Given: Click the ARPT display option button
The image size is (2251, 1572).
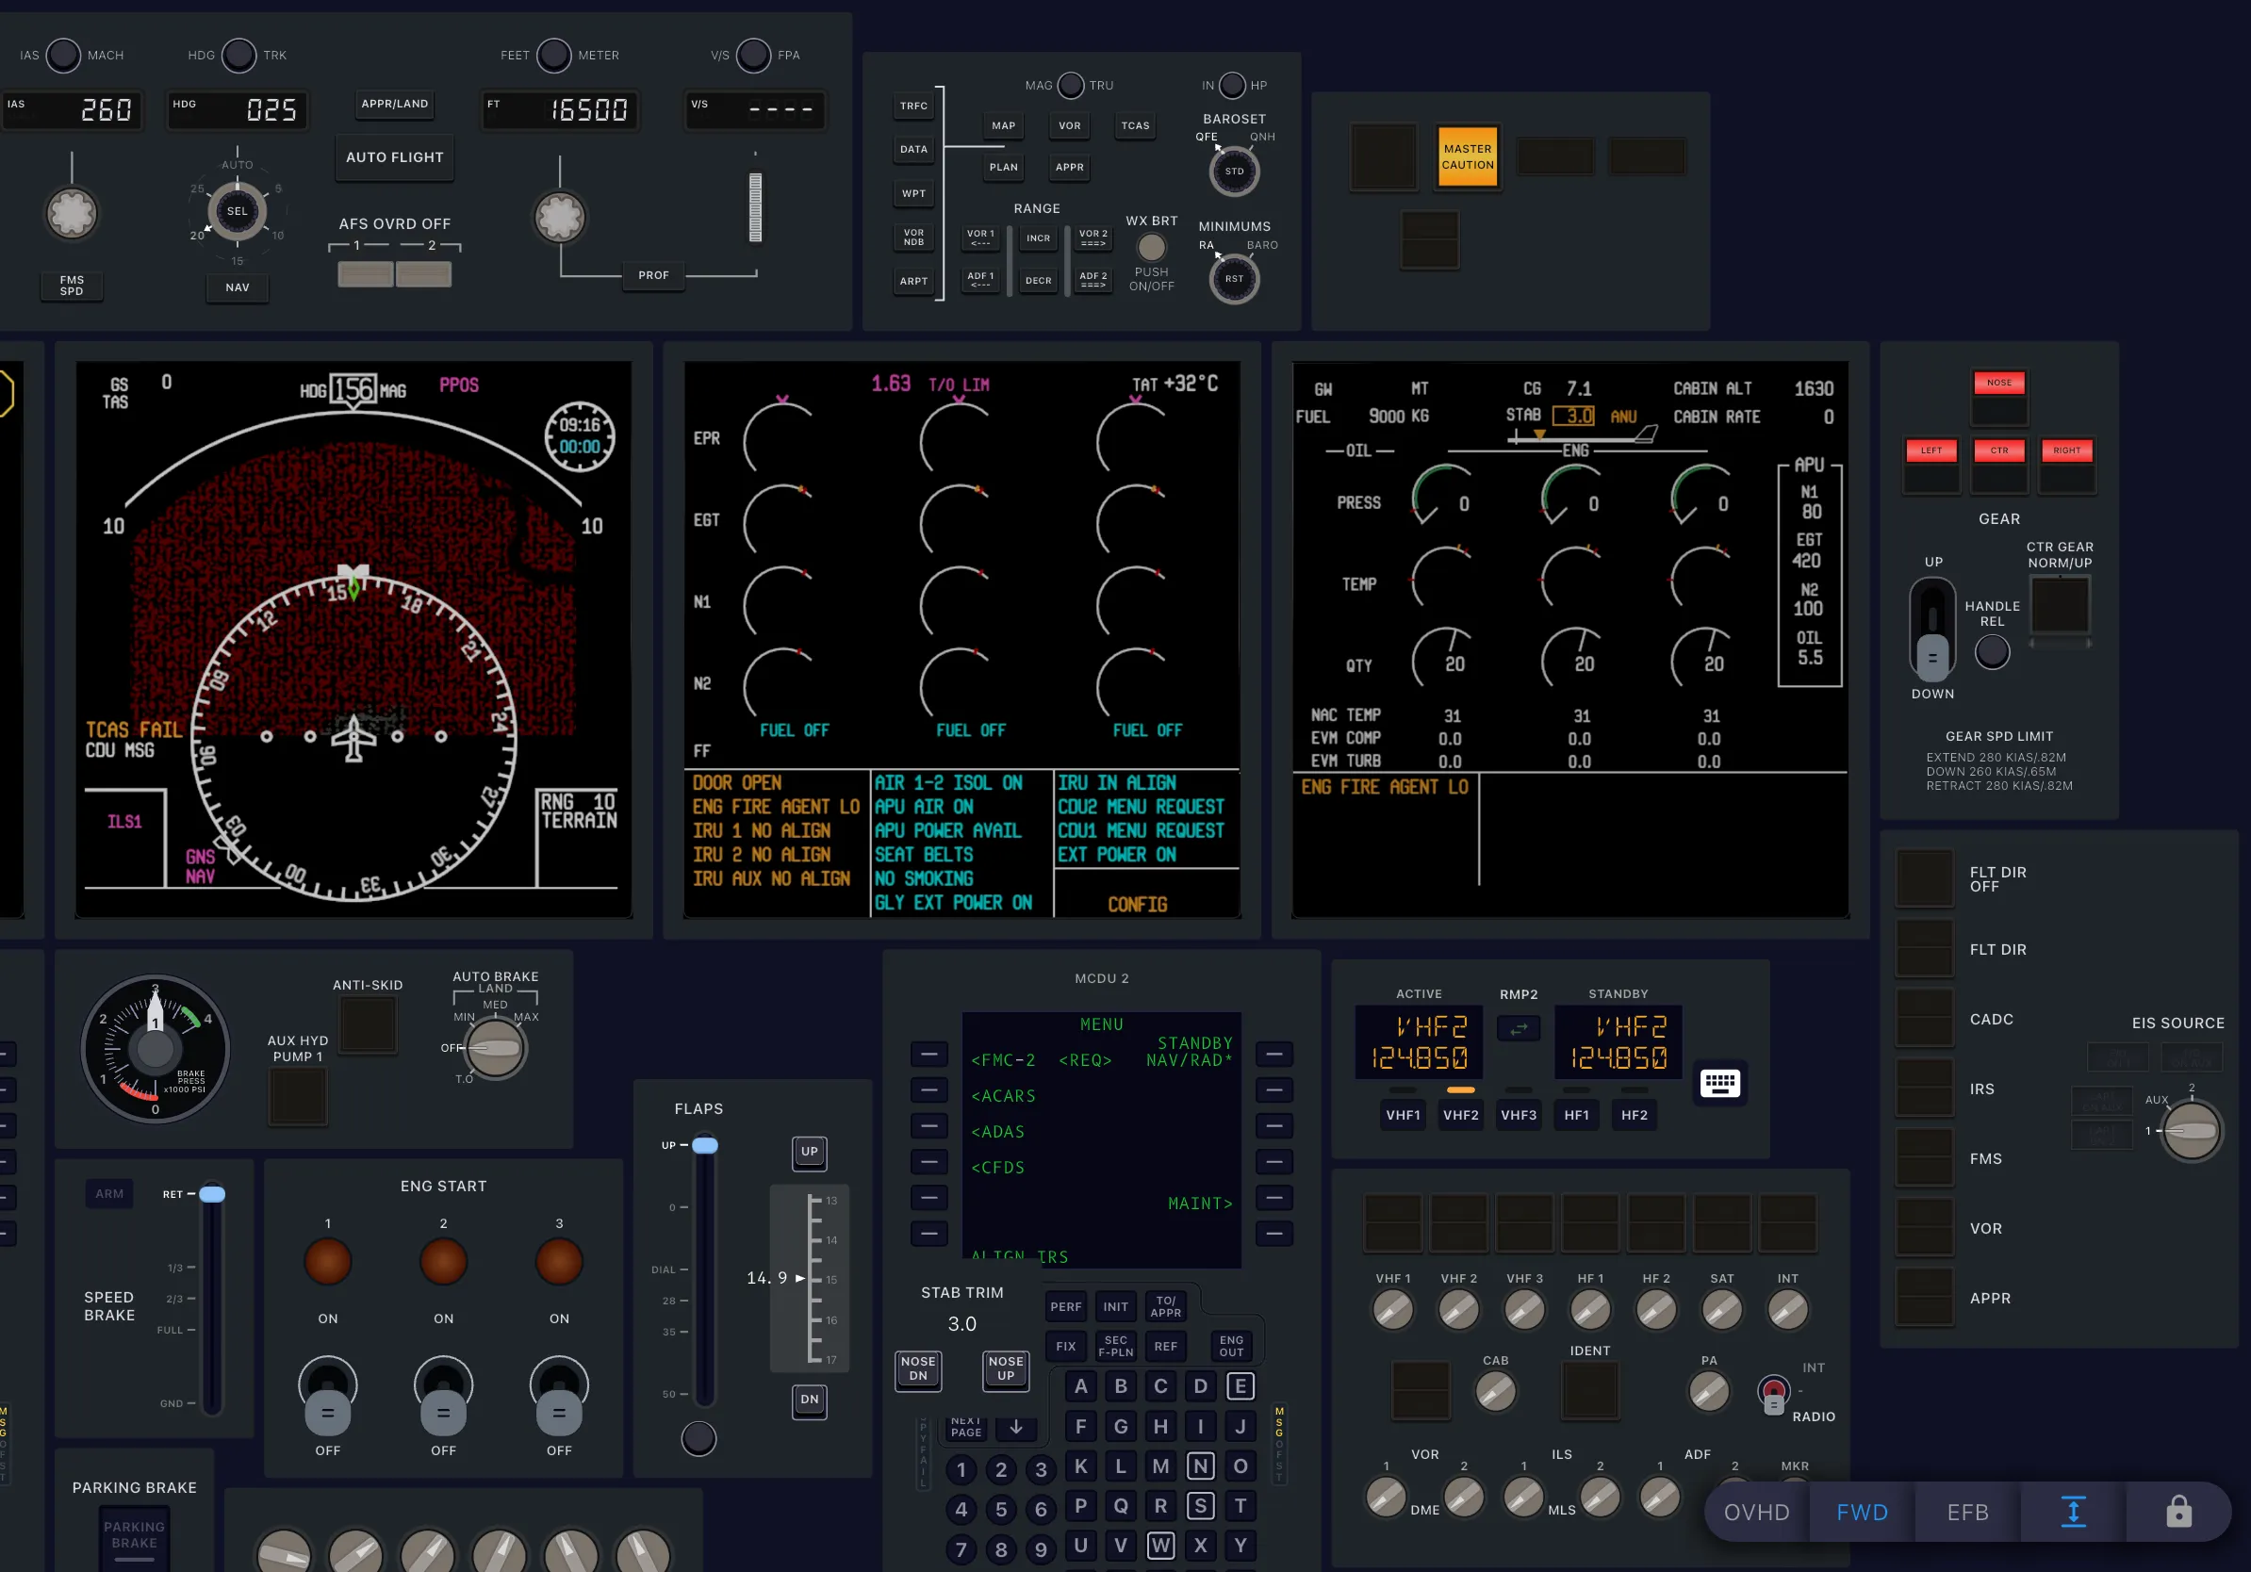Looking at the screenshot, I should (x=913, y=281).
